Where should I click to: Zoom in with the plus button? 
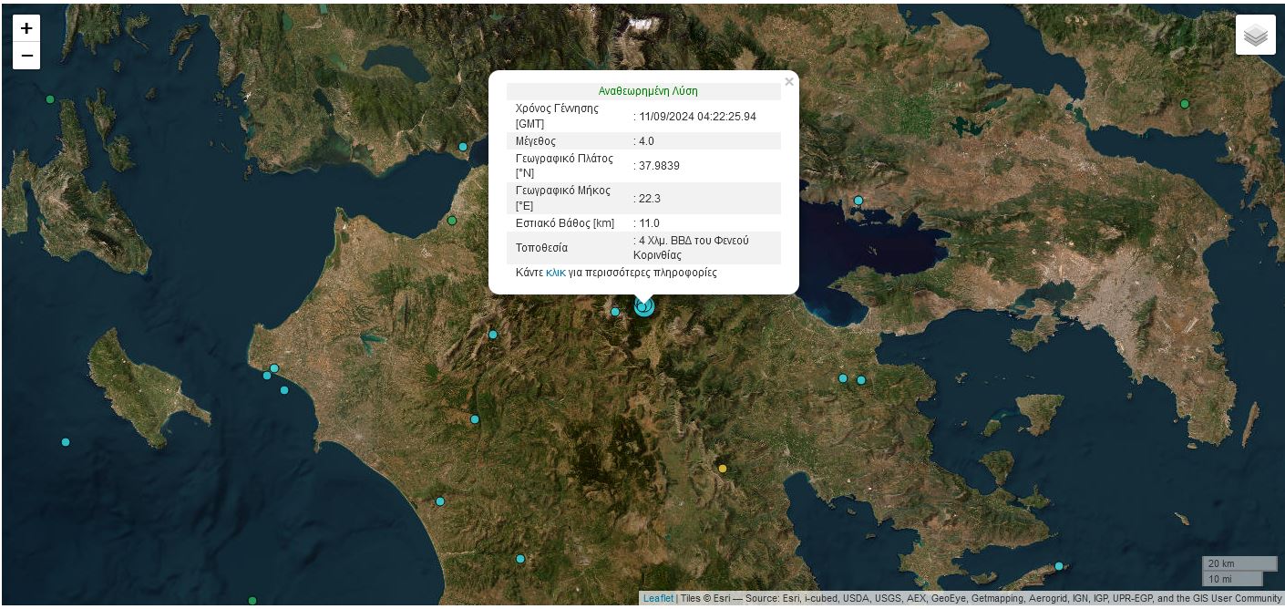pyautogui.click(x=26, y=28)
